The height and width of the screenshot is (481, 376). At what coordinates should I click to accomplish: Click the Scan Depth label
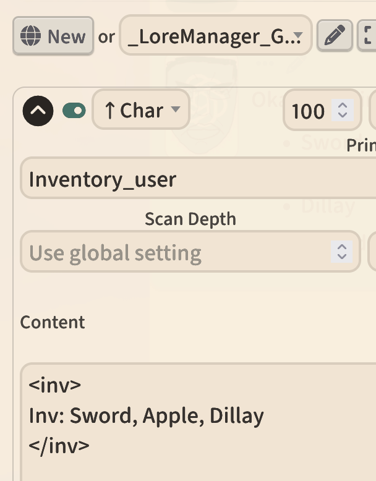coord(190,219)
